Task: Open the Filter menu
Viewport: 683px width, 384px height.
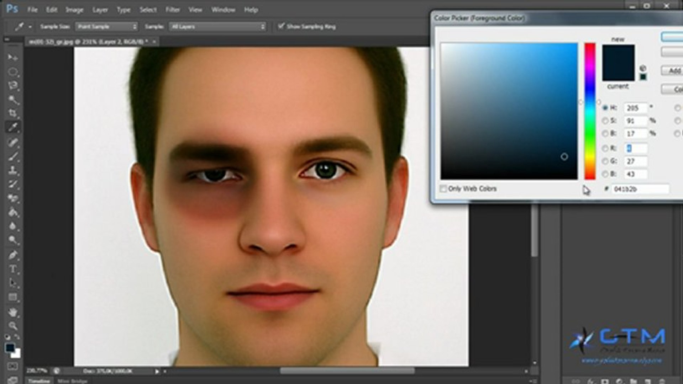Action: (172, 10)
